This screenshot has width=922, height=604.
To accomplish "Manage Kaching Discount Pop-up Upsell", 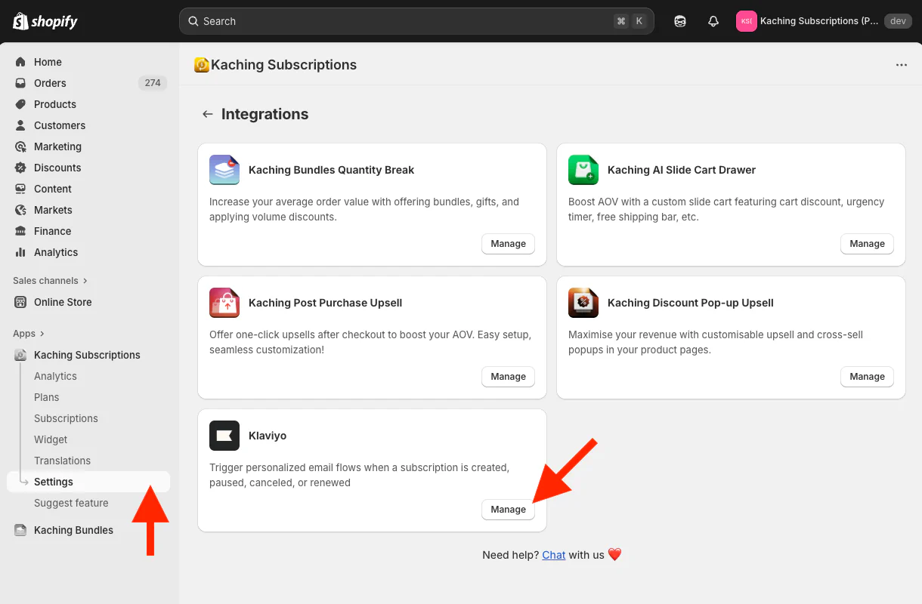I will click(x=867, y=377).
